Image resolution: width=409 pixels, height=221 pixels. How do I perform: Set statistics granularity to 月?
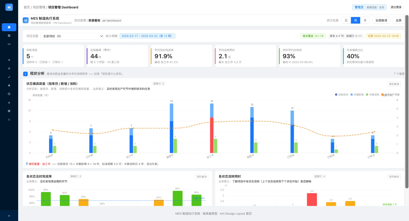point(365,20)
